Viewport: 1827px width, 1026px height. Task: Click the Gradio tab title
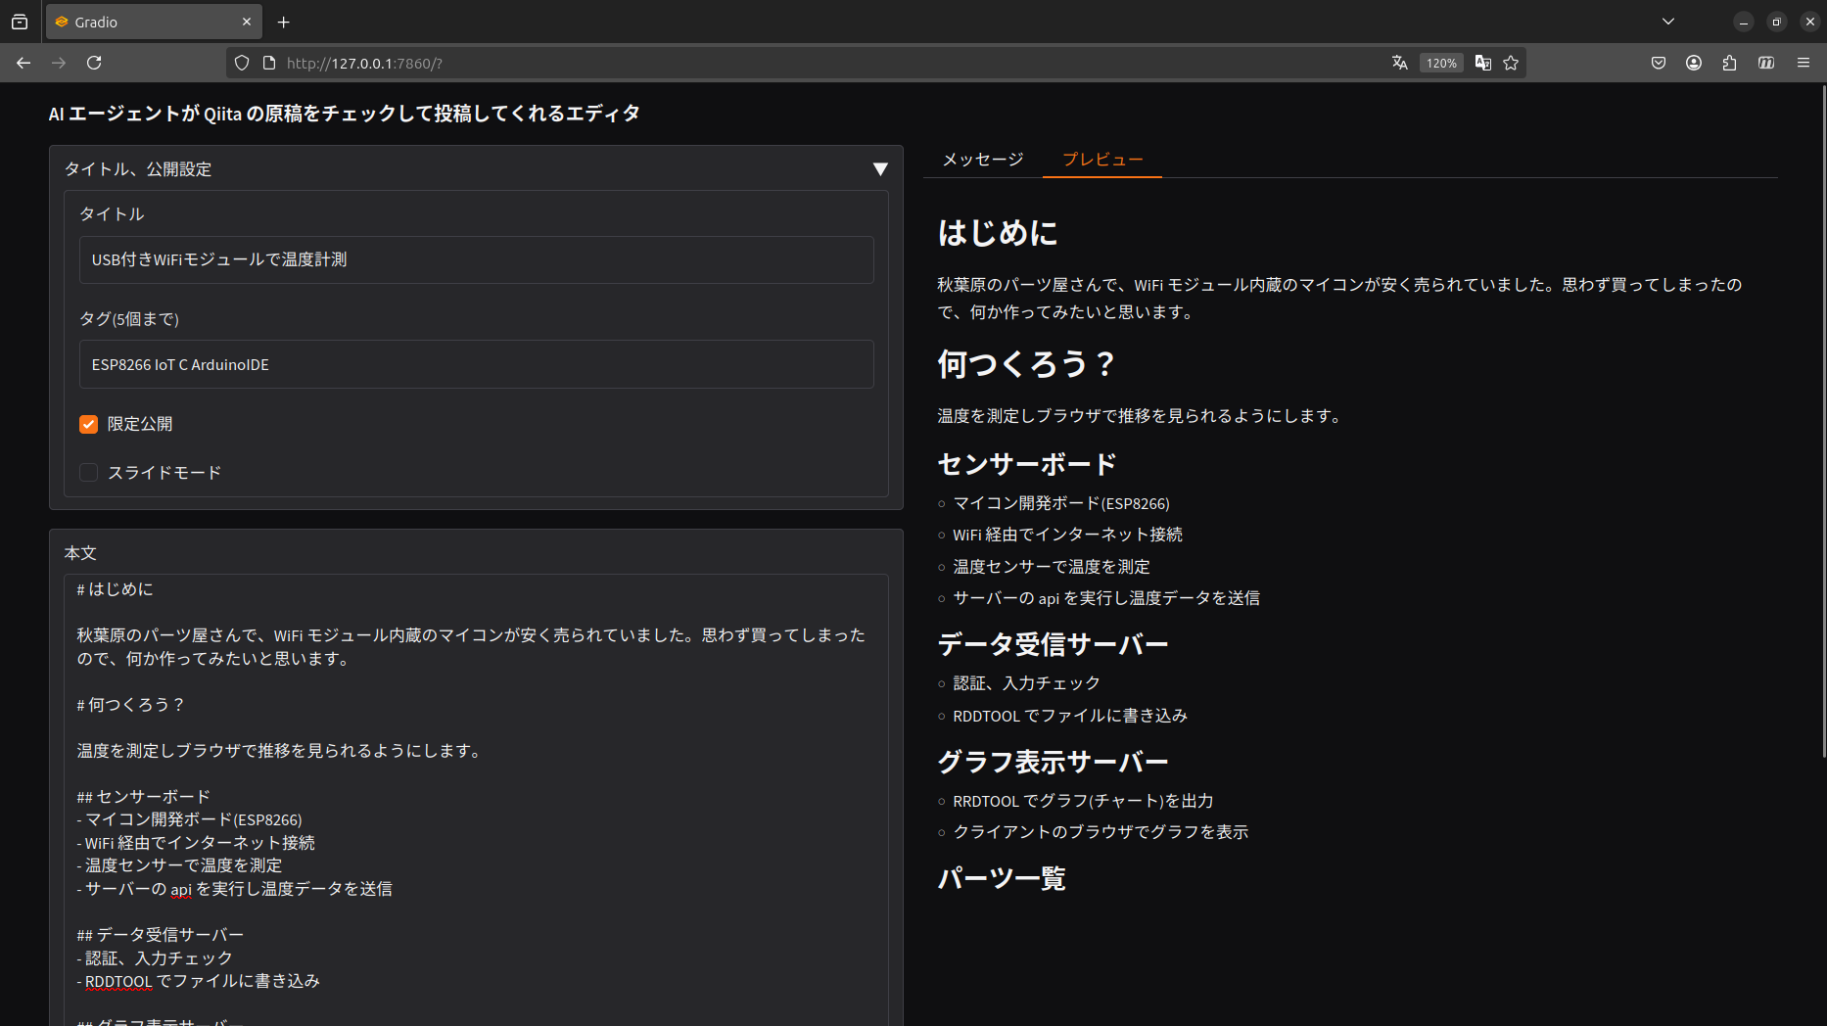coord(96,22)
